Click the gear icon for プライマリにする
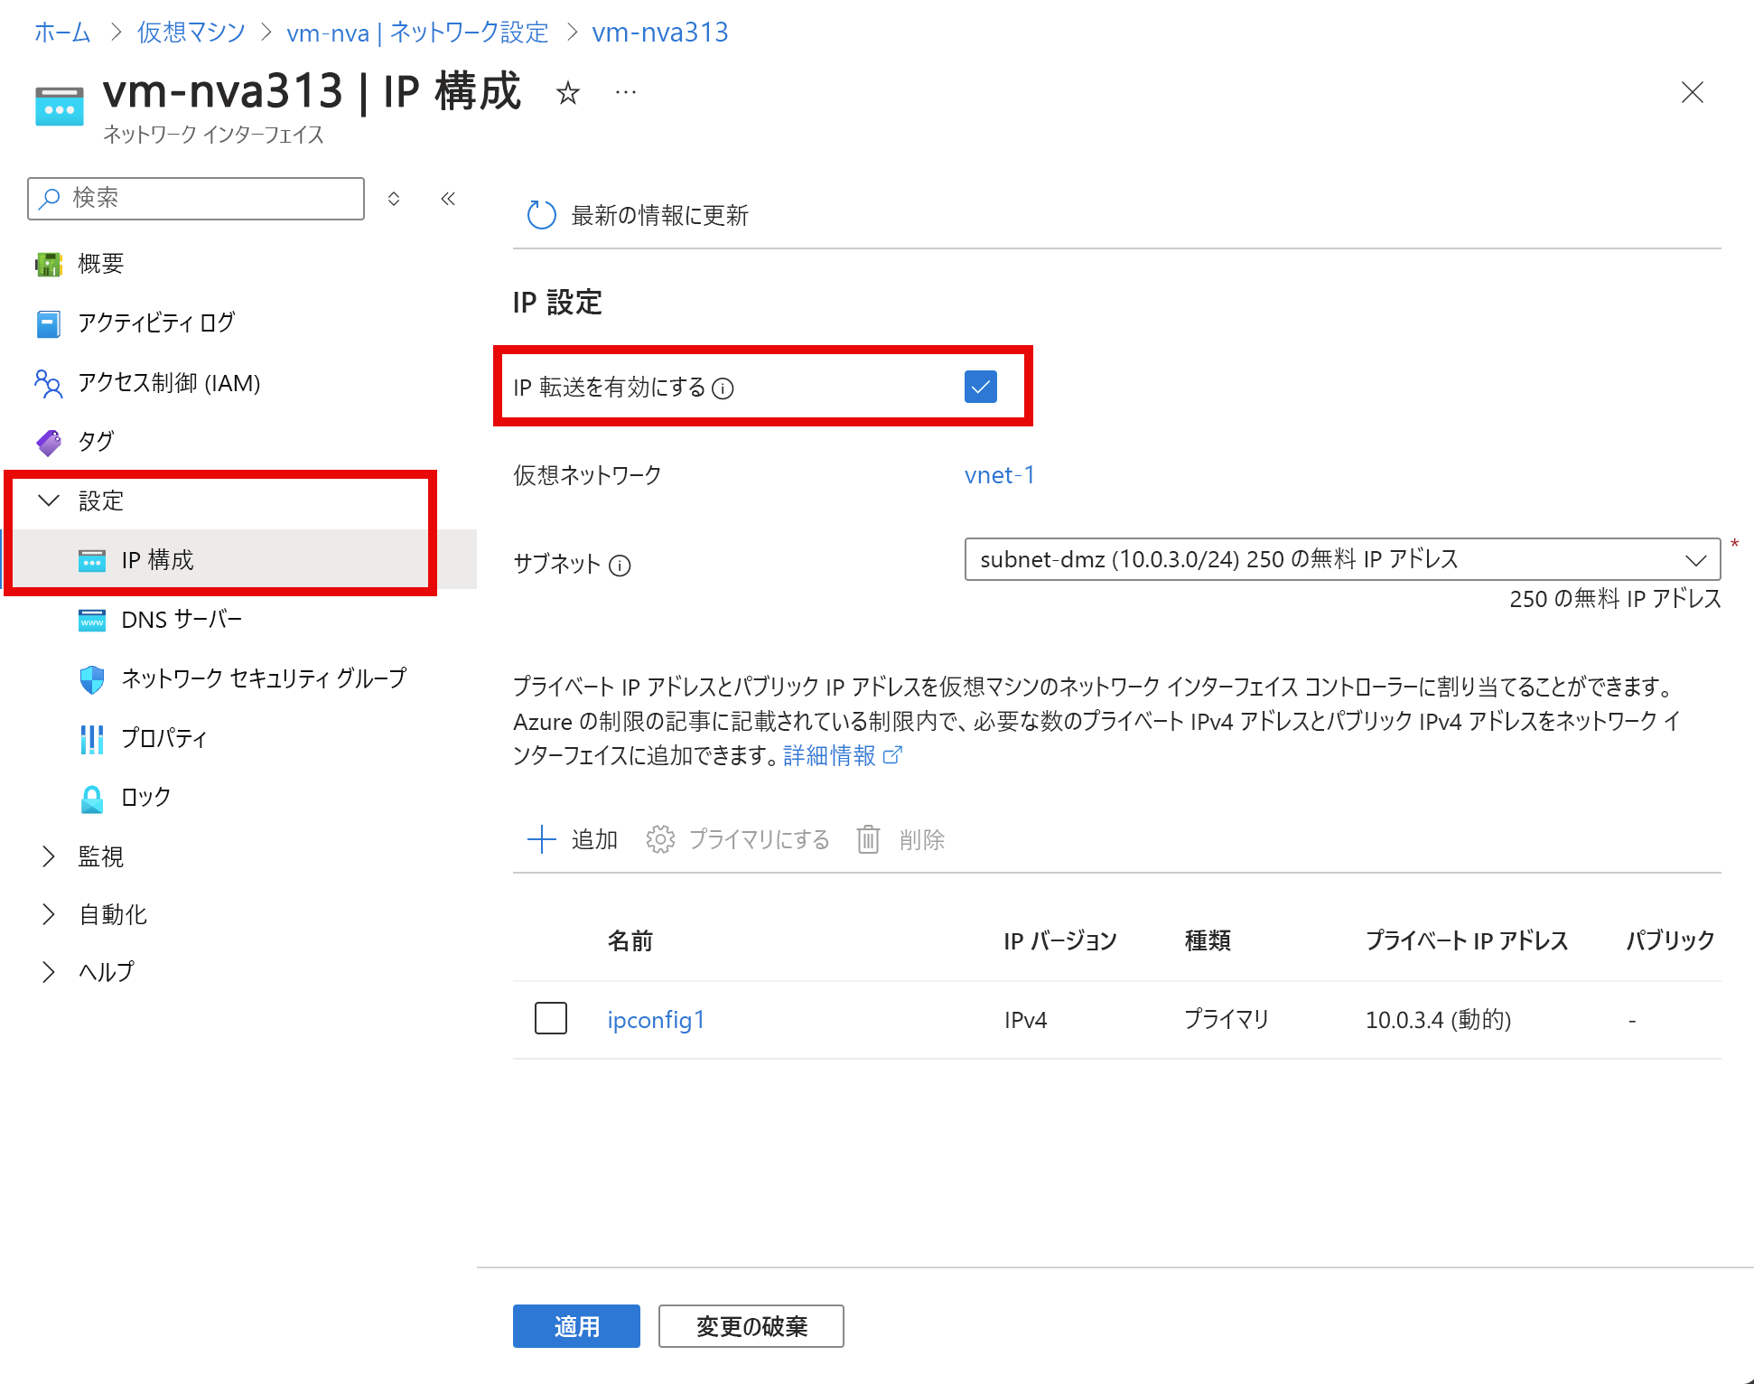Image resolution: width=1754 pixels, height=1384 pixels. click(x=660, y=839)
